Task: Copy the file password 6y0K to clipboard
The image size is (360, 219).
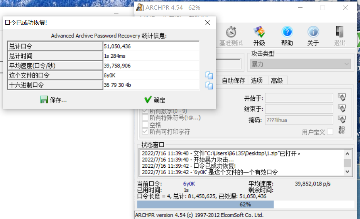Action: [209, 75]
